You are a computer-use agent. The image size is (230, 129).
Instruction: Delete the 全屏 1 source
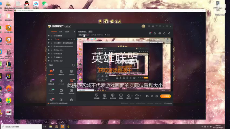[74, 39]
